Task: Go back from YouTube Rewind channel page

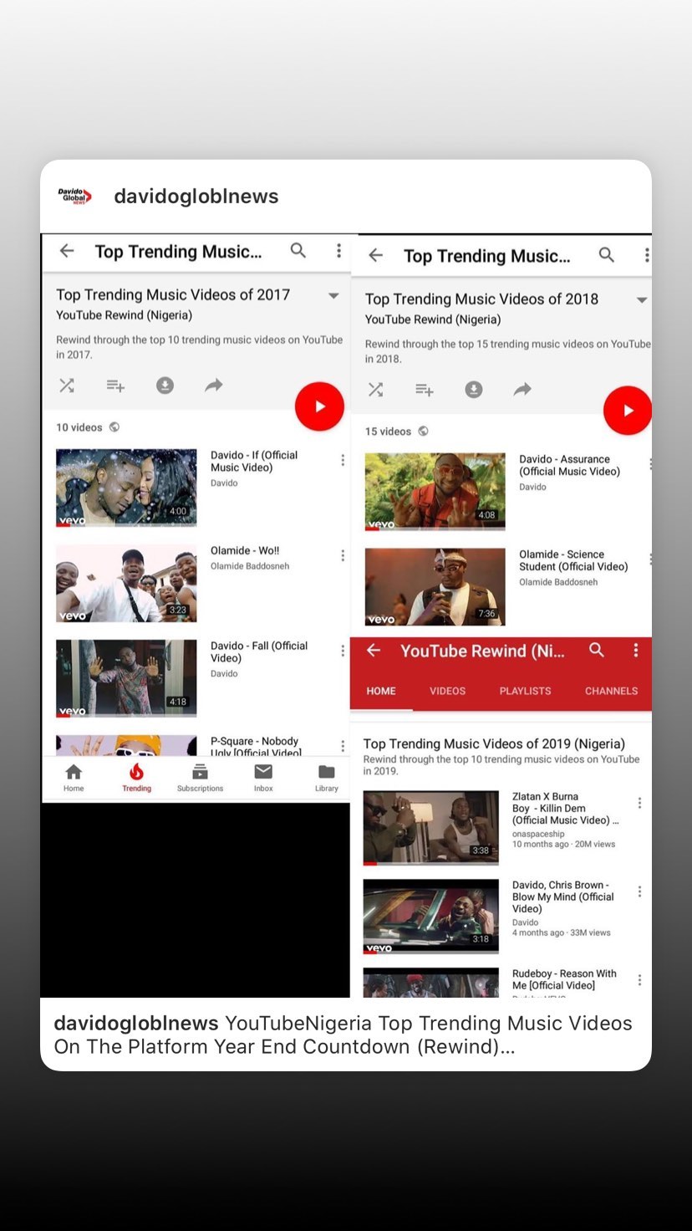Action: [374, 651]
